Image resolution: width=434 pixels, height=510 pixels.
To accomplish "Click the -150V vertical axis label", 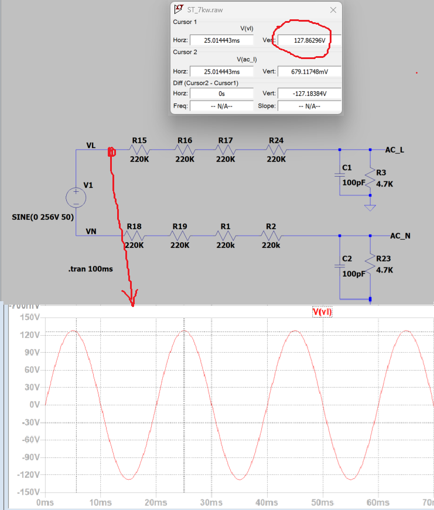I will [x=28, y=492].
